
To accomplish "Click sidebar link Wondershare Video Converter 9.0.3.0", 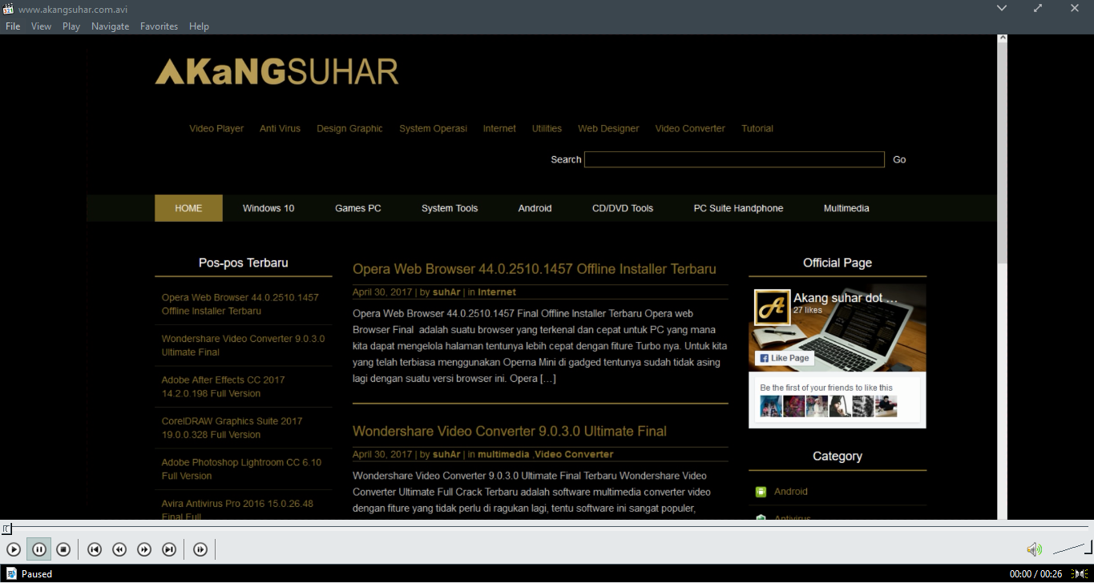I will click(x=243, y=345).
